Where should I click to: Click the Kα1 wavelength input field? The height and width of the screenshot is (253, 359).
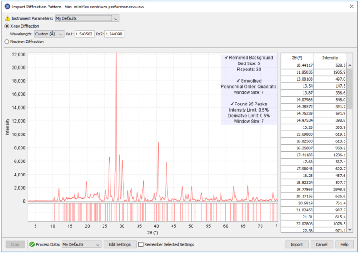84,34
